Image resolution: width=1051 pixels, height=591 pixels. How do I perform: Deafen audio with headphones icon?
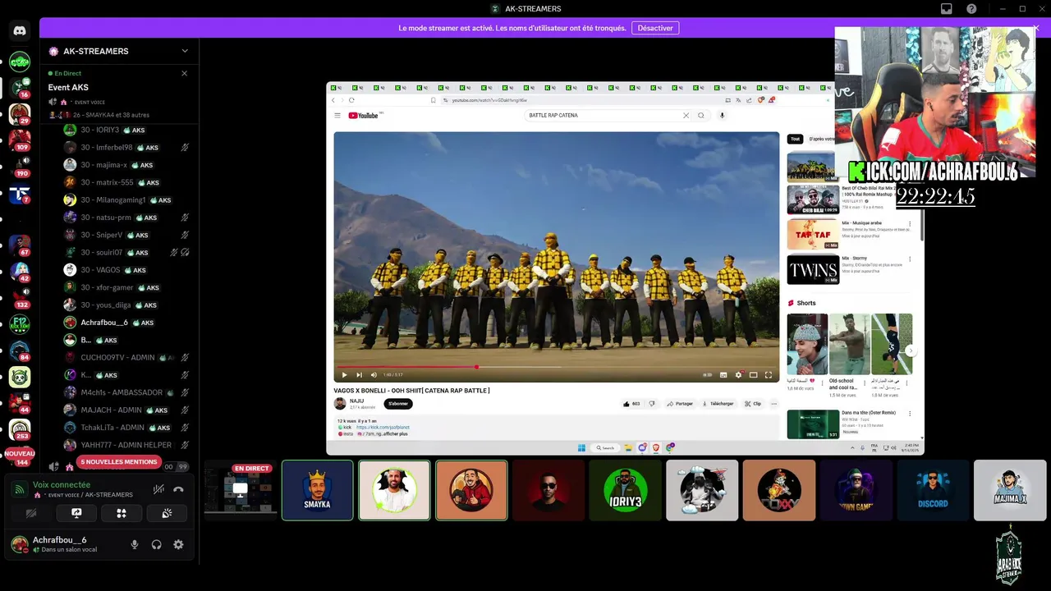[x=156, y=544]
